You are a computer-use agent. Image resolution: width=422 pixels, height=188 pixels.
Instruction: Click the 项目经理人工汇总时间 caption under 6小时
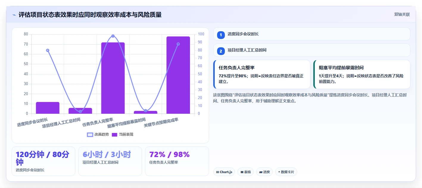click(x=100, y=162)
